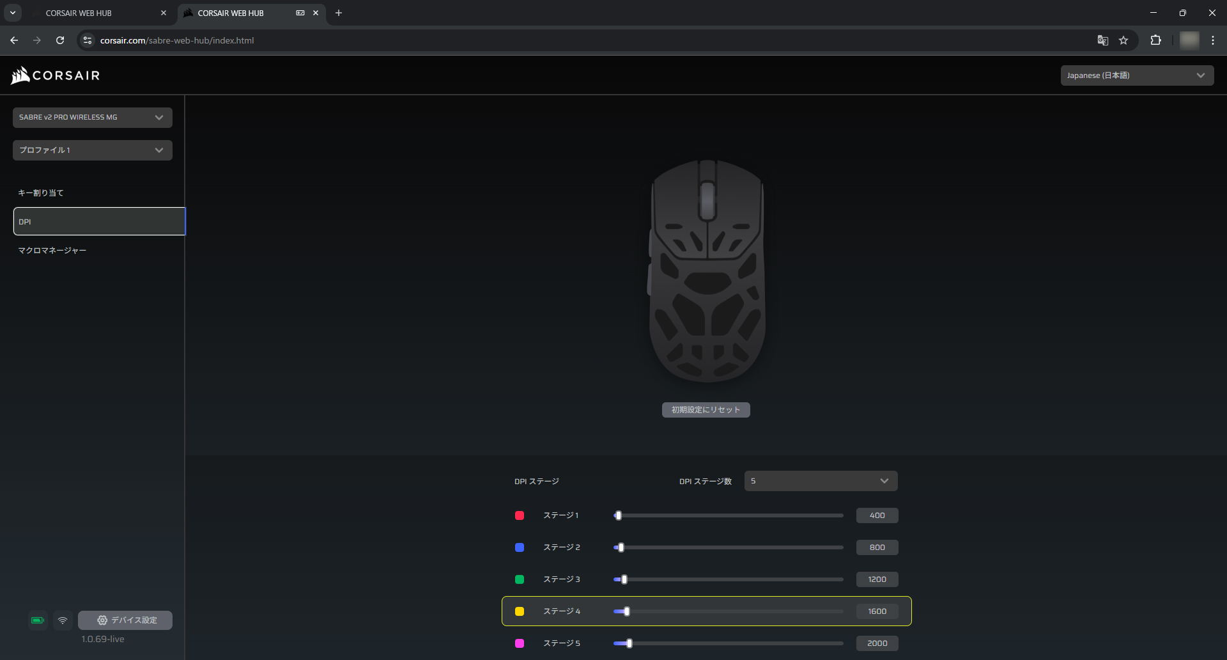Expand the SABRE v2 PRO WIRELESS MG device dropdown

[93, 118]
